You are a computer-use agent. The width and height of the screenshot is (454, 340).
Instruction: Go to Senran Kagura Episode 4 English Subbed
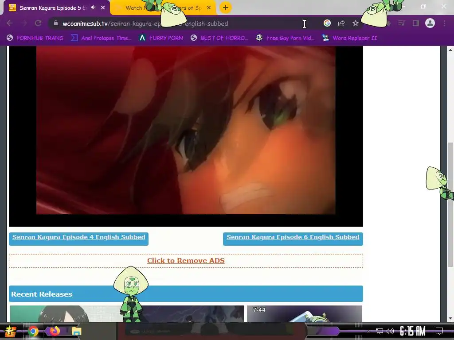point(79,237)
